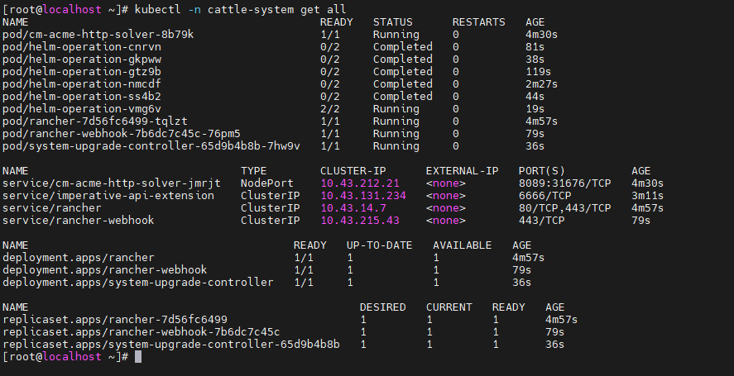Click the service/imperative-api-extension name
Image resolution: width=734 pixels, height=376 pixels.
coord(108,195)
